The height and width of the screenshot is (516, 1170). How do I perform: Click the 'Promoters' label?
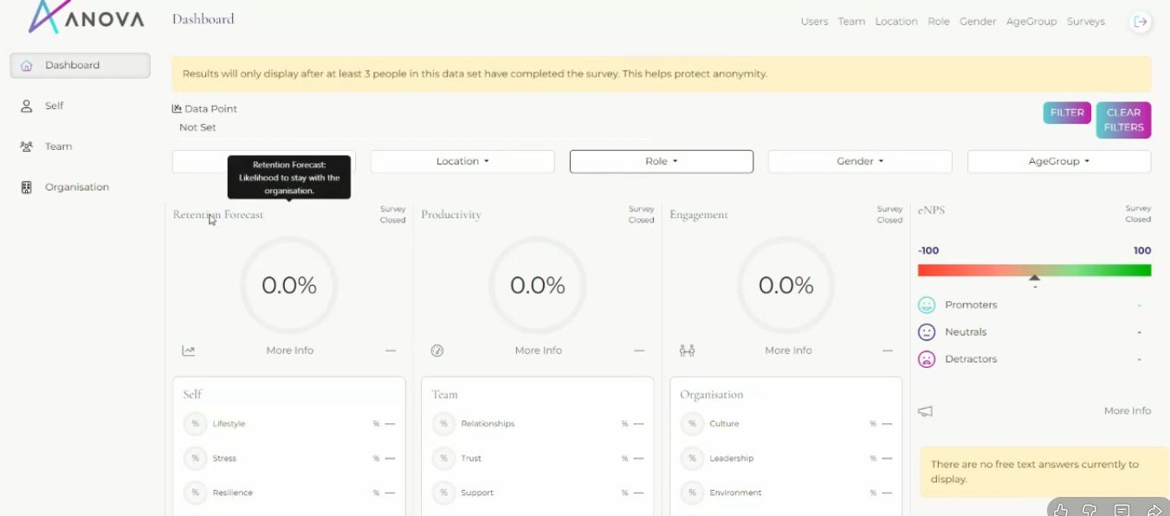point(971,305)
